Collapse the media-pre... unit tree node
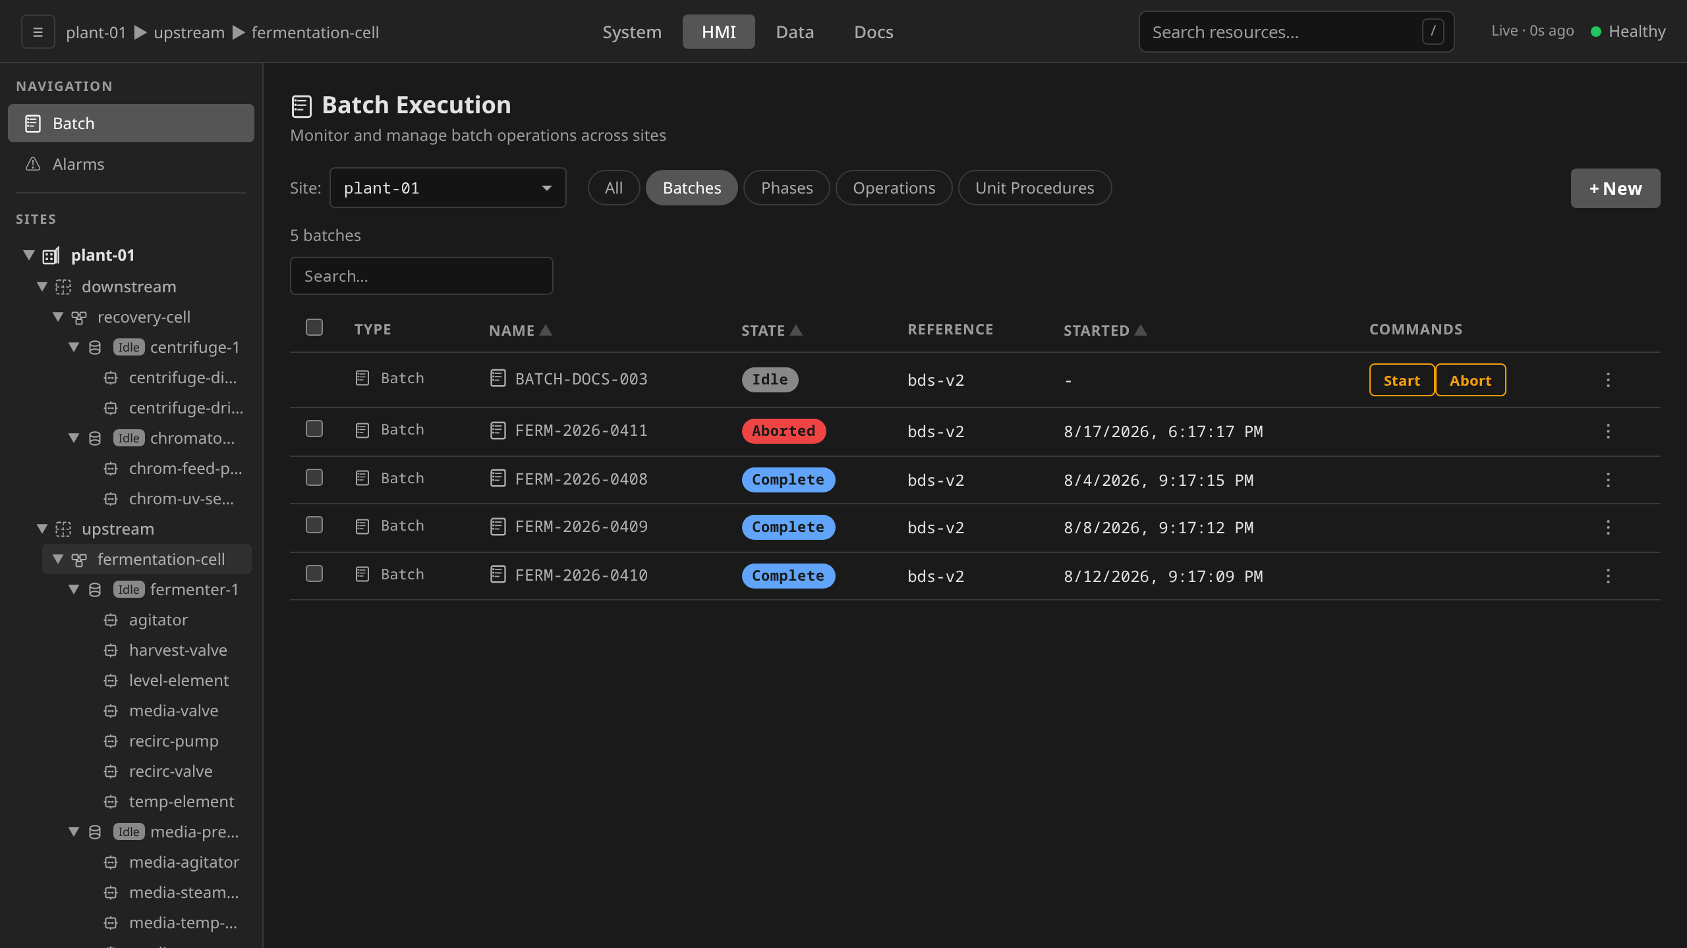Screen dimensions: 1687x948 coord(74,831)
